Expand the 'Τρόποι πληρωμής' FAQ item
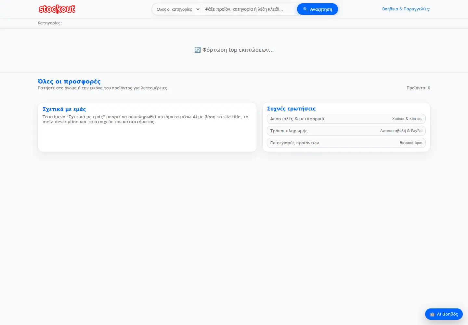468x325 pixels. click(x=346, y=131)
